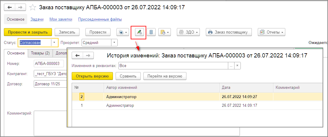Expand the Приоритет dropdown arrow
The image size is (328, 137).
pyautogui.click(x=114, y=42)
